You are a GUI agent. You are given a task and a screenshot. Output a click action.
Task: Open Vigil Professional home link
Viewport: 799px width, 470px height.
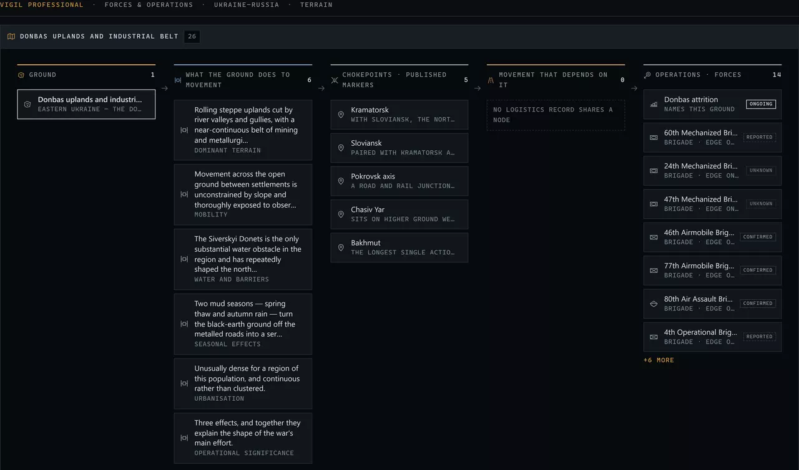coord(42,4)
